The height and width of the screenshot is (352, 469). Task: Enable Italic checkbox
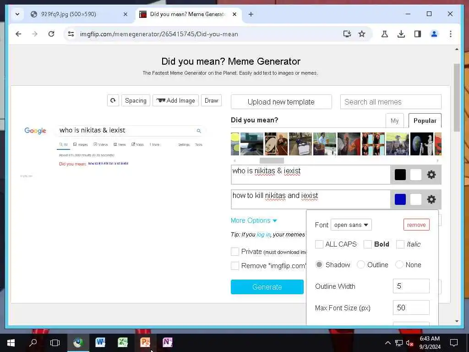click(400, 244)
